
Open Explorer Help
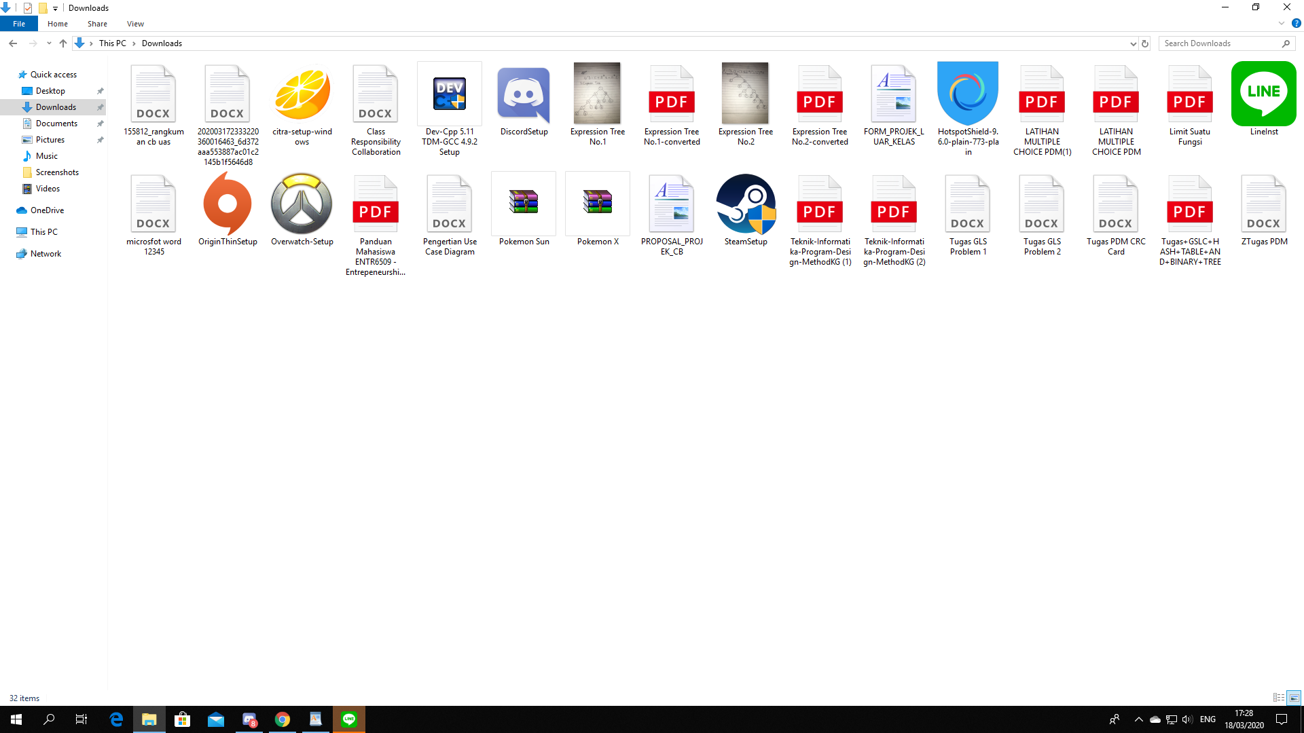click(x=1296, y=24)
